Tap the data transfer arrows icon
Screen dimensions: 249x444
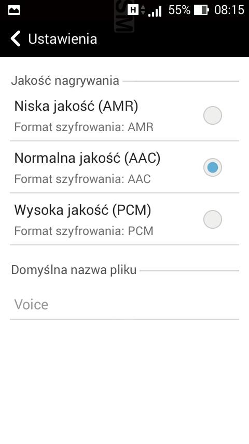(143, 10)
